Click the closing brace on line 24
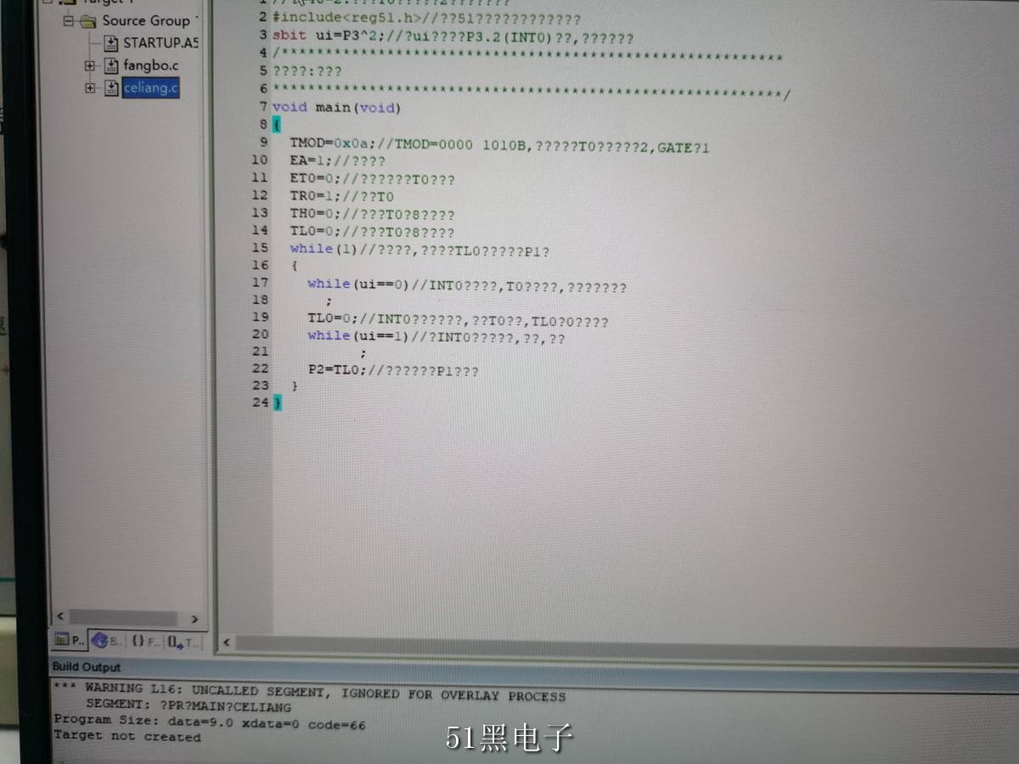Image resolution: width=1019 pixels, height=764 pixels. click(277, 403)
